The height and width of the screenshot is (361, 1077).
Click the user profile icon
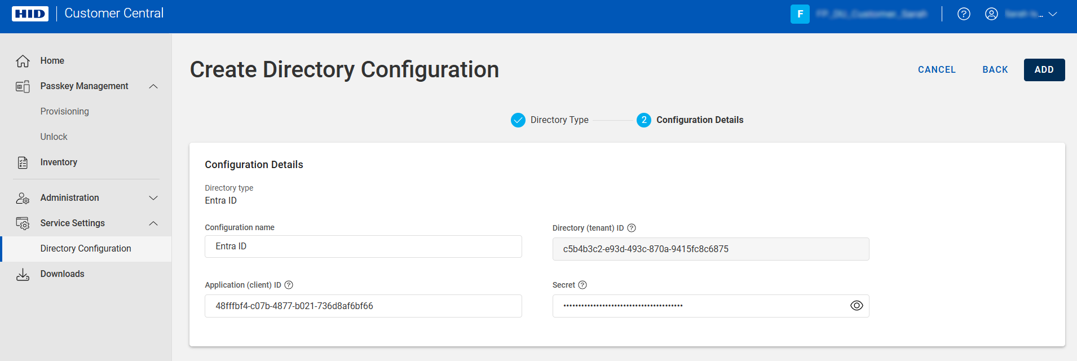991,14
